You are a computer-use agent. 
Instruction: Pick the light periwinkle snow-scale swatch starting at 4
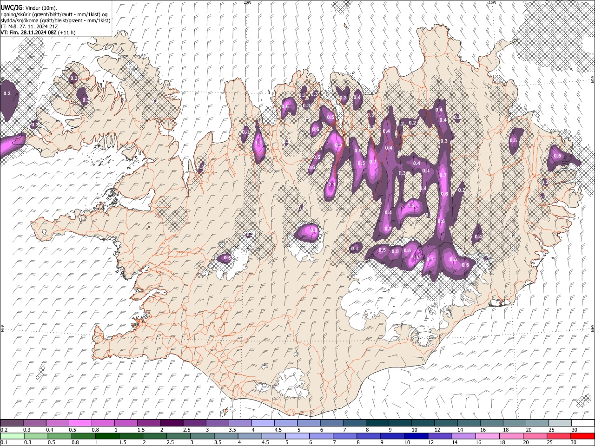click(x=263, y=423)
